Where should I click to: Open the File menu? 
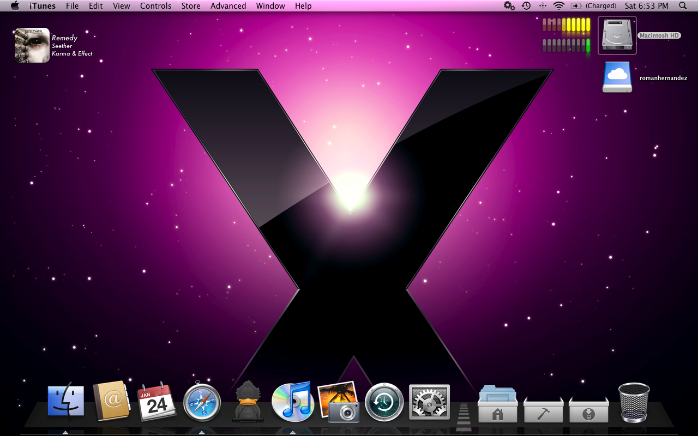point(72,6)
